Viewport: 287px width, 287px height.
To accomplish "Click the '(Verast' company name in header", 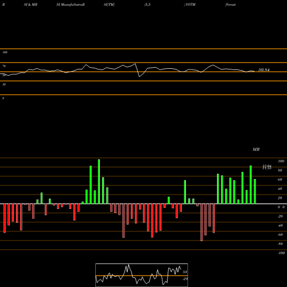I will pos(230,5).
